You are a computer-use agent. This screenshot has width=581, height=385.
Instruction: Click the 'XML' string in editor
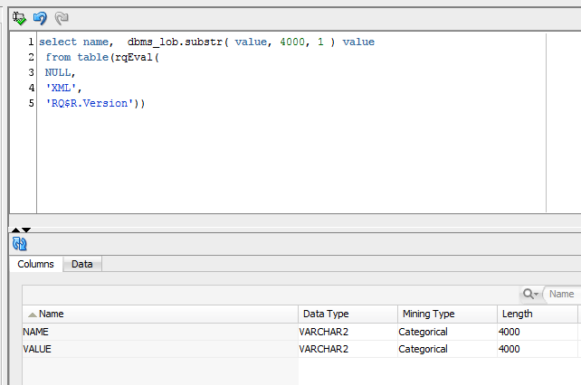(61, 88)
